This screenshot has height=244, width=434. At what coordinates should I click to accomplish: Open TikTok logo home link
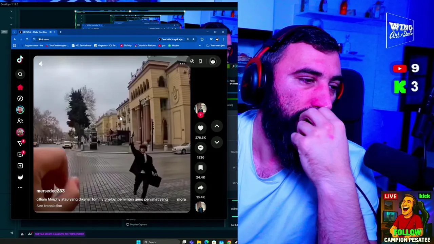(x=20, y=59)
